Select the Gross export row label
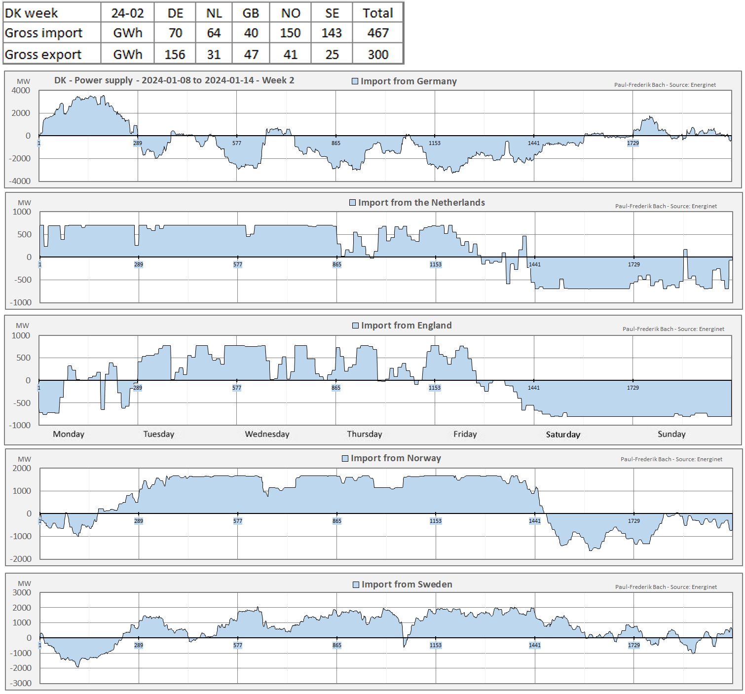745x694 pixels. (x=43, y=54)
